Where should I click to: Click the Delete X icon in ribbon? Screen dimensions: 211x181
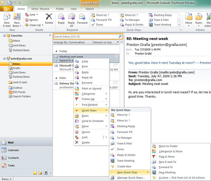(49, 17)
